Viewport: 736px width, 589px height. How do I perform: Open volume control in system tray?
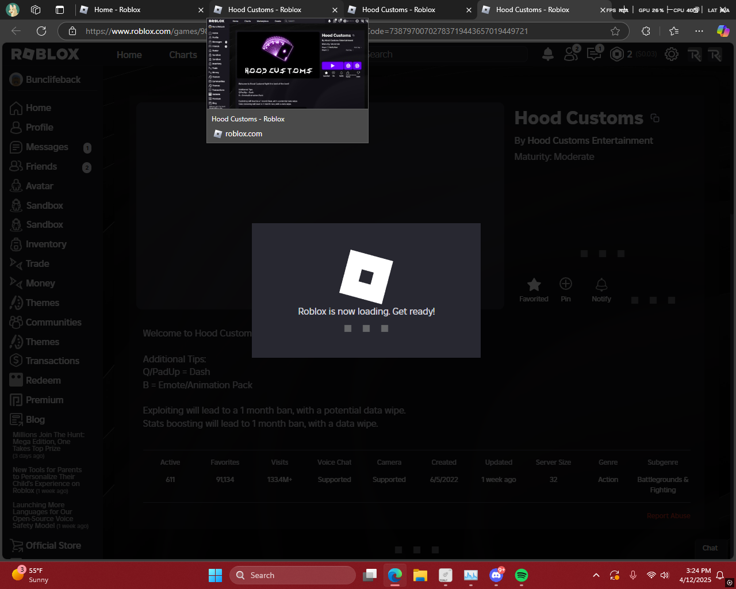click(x=665, y=575)
